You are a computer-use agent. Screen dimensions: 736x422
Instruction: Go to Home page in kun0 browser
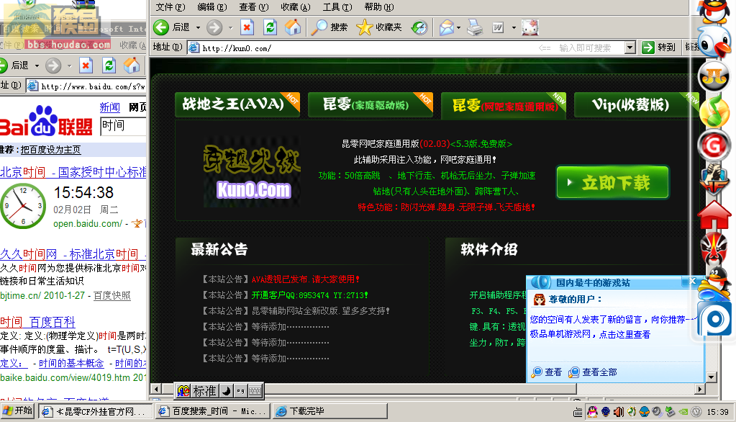[293, 27]
